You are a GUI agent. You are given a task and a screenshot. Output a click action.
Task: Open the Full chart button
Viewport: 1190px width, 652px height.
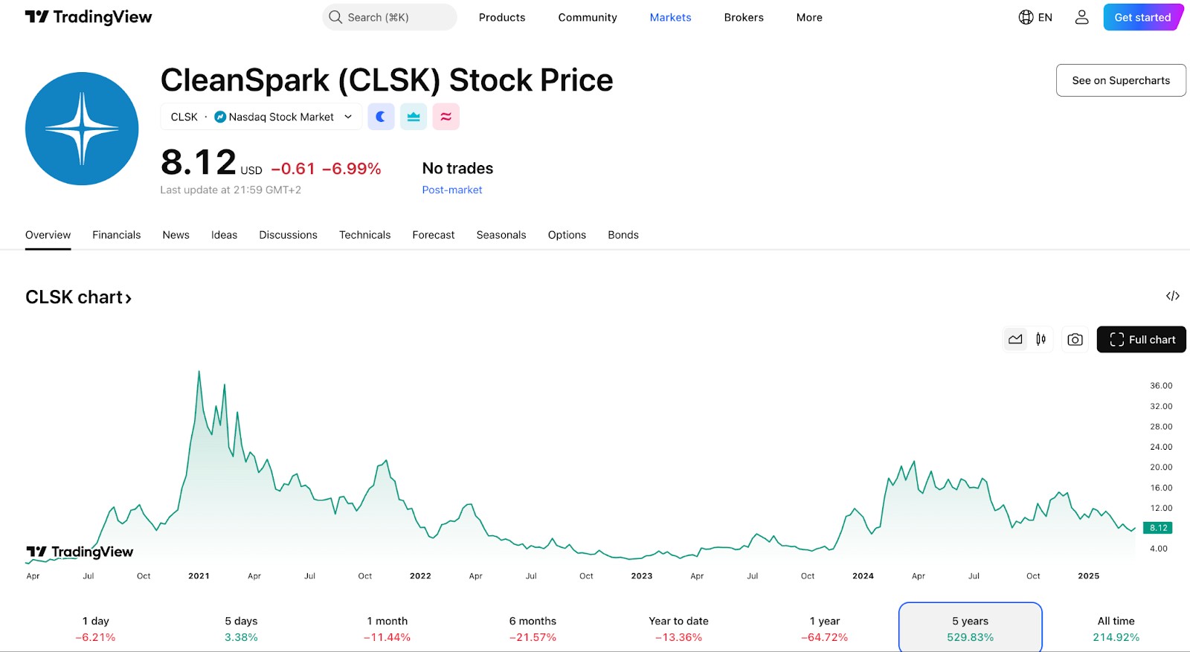point(1142,340)
